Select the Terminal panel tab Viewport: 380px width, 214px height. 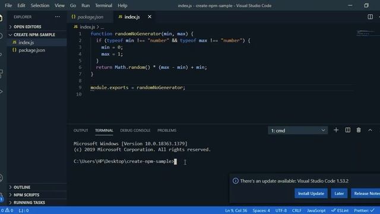(x=104, y=131)
